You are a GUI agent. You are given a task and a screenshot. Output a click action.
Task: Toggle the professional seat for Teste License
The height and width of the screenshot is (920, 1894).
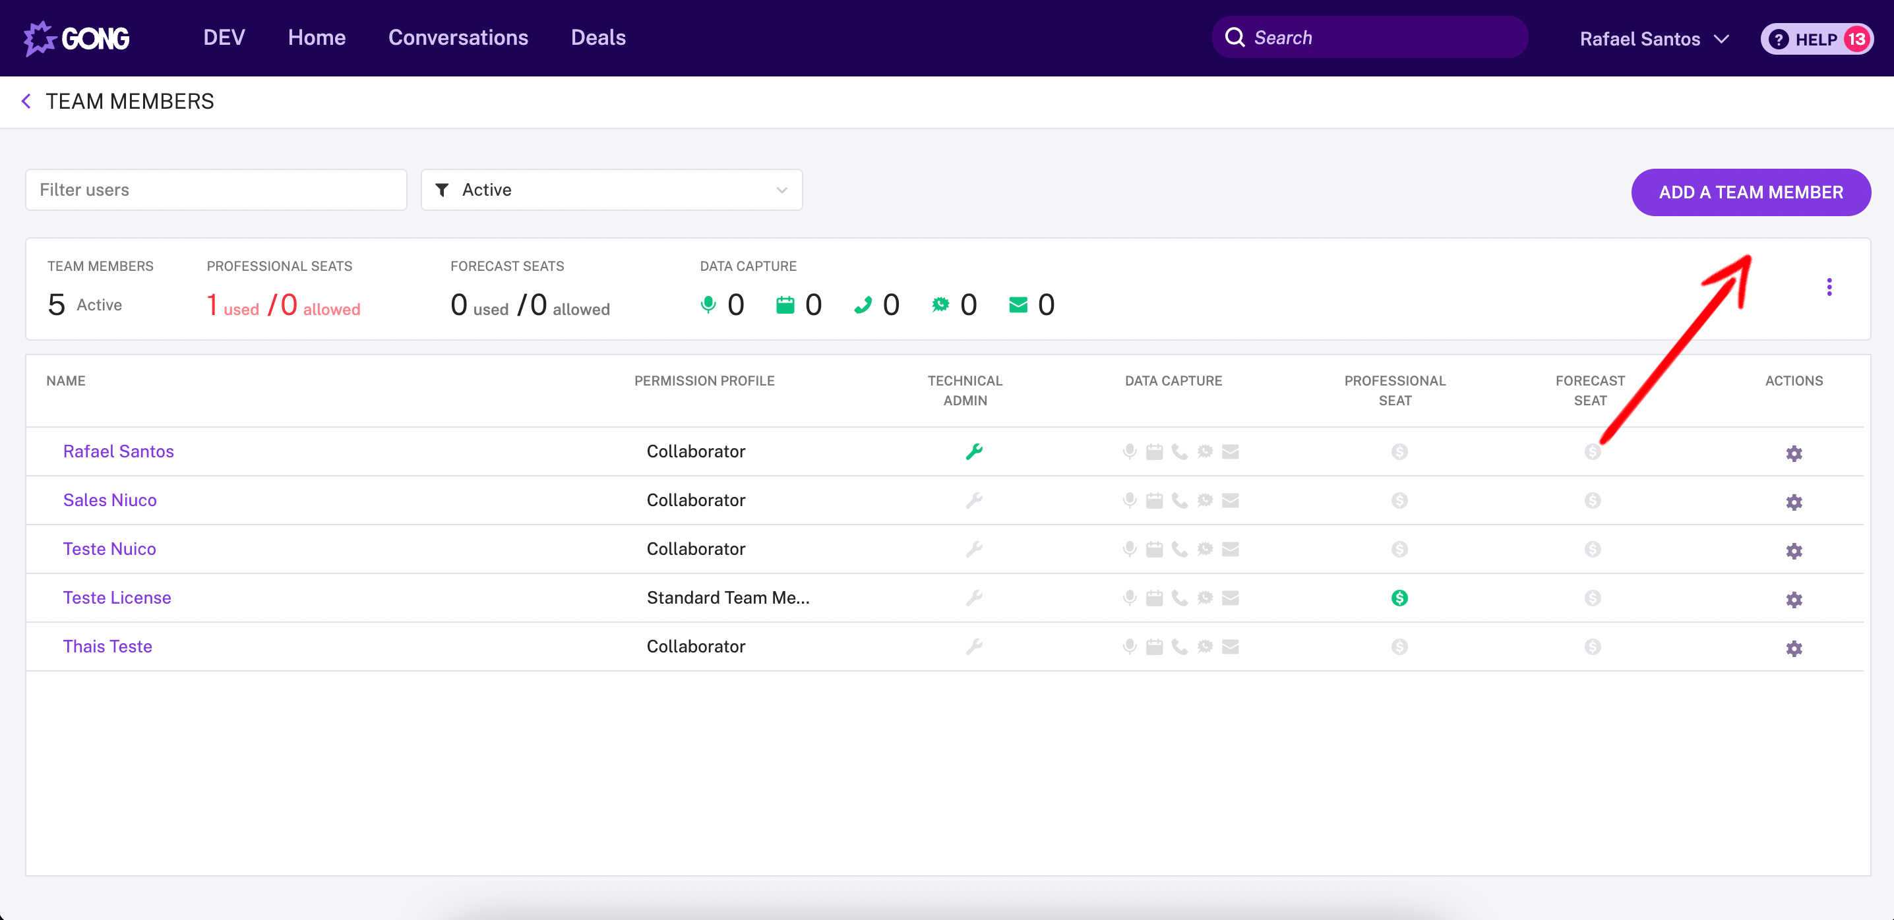tap(1399, 598)
